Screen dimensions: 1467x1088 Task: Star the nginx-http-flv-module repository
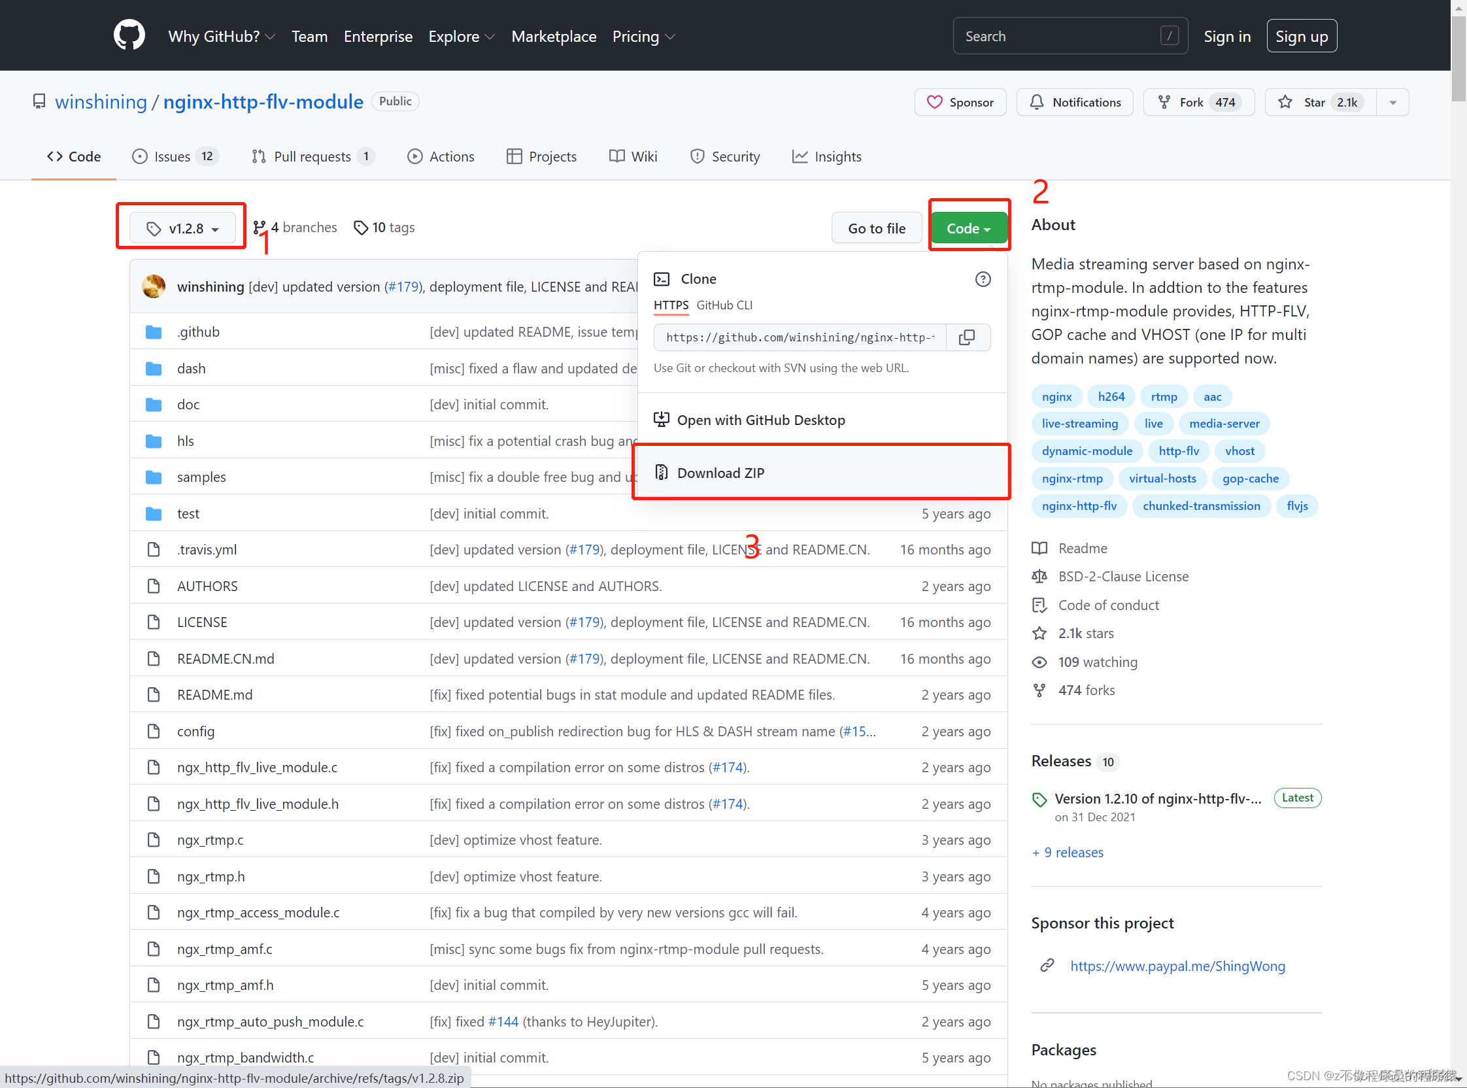1315,102
